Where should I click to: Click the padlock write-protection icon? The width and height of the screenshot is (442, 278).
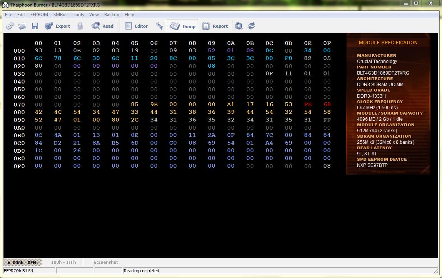pyautogui.click(x=80, y=26)
